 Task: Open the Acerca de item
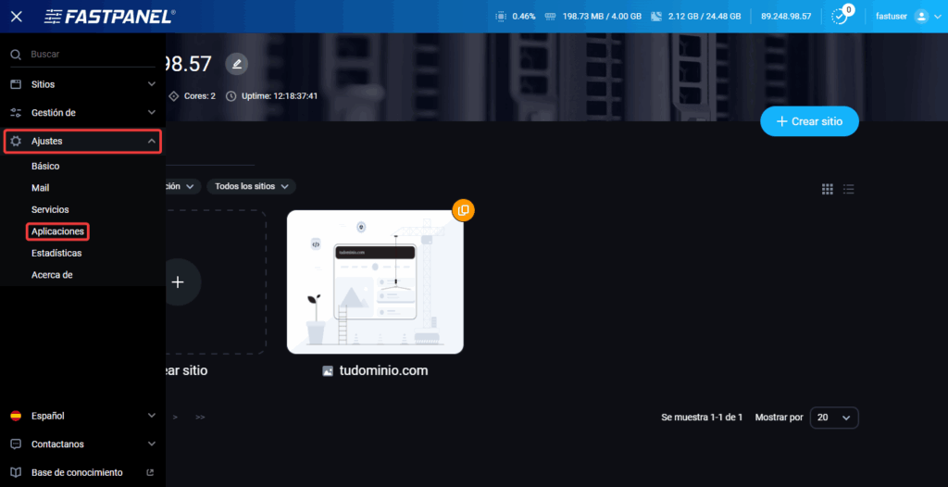[x=52, y=275]
